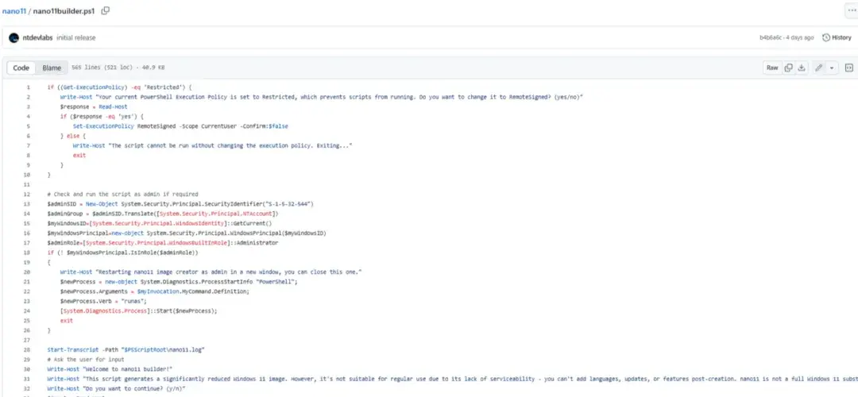Click the nano11builder.ps1 file name
This screenshot has width=858, height=397.
(x=64, y=11)
